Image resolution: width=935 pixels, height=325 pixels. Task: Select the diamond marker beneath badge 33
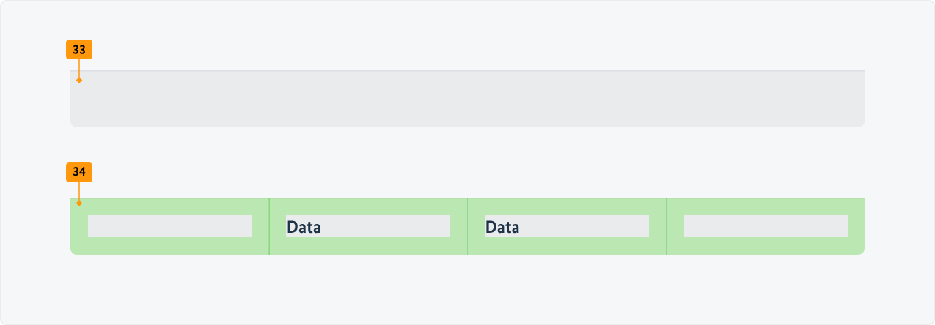pyautogui.click(x=79, y=80)
